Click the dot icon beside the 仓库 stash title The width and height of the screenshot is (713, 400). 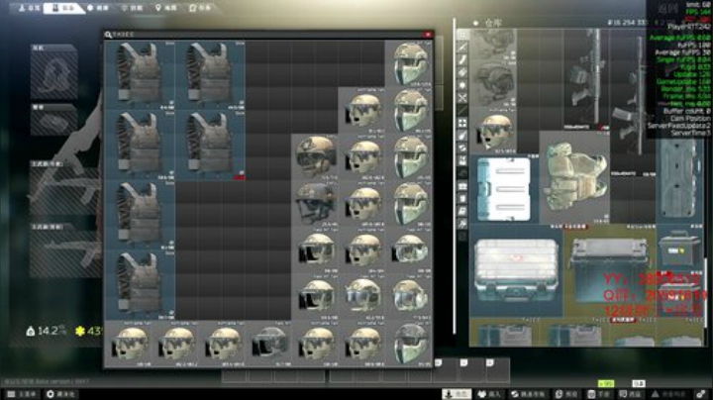point(475,23)
